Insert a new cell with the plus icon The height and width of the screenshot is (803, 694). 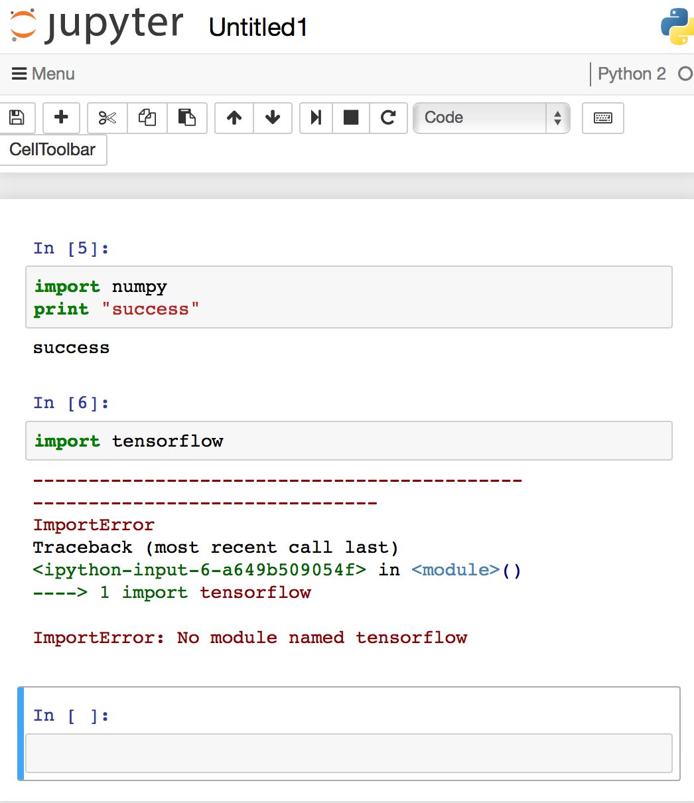61,118
